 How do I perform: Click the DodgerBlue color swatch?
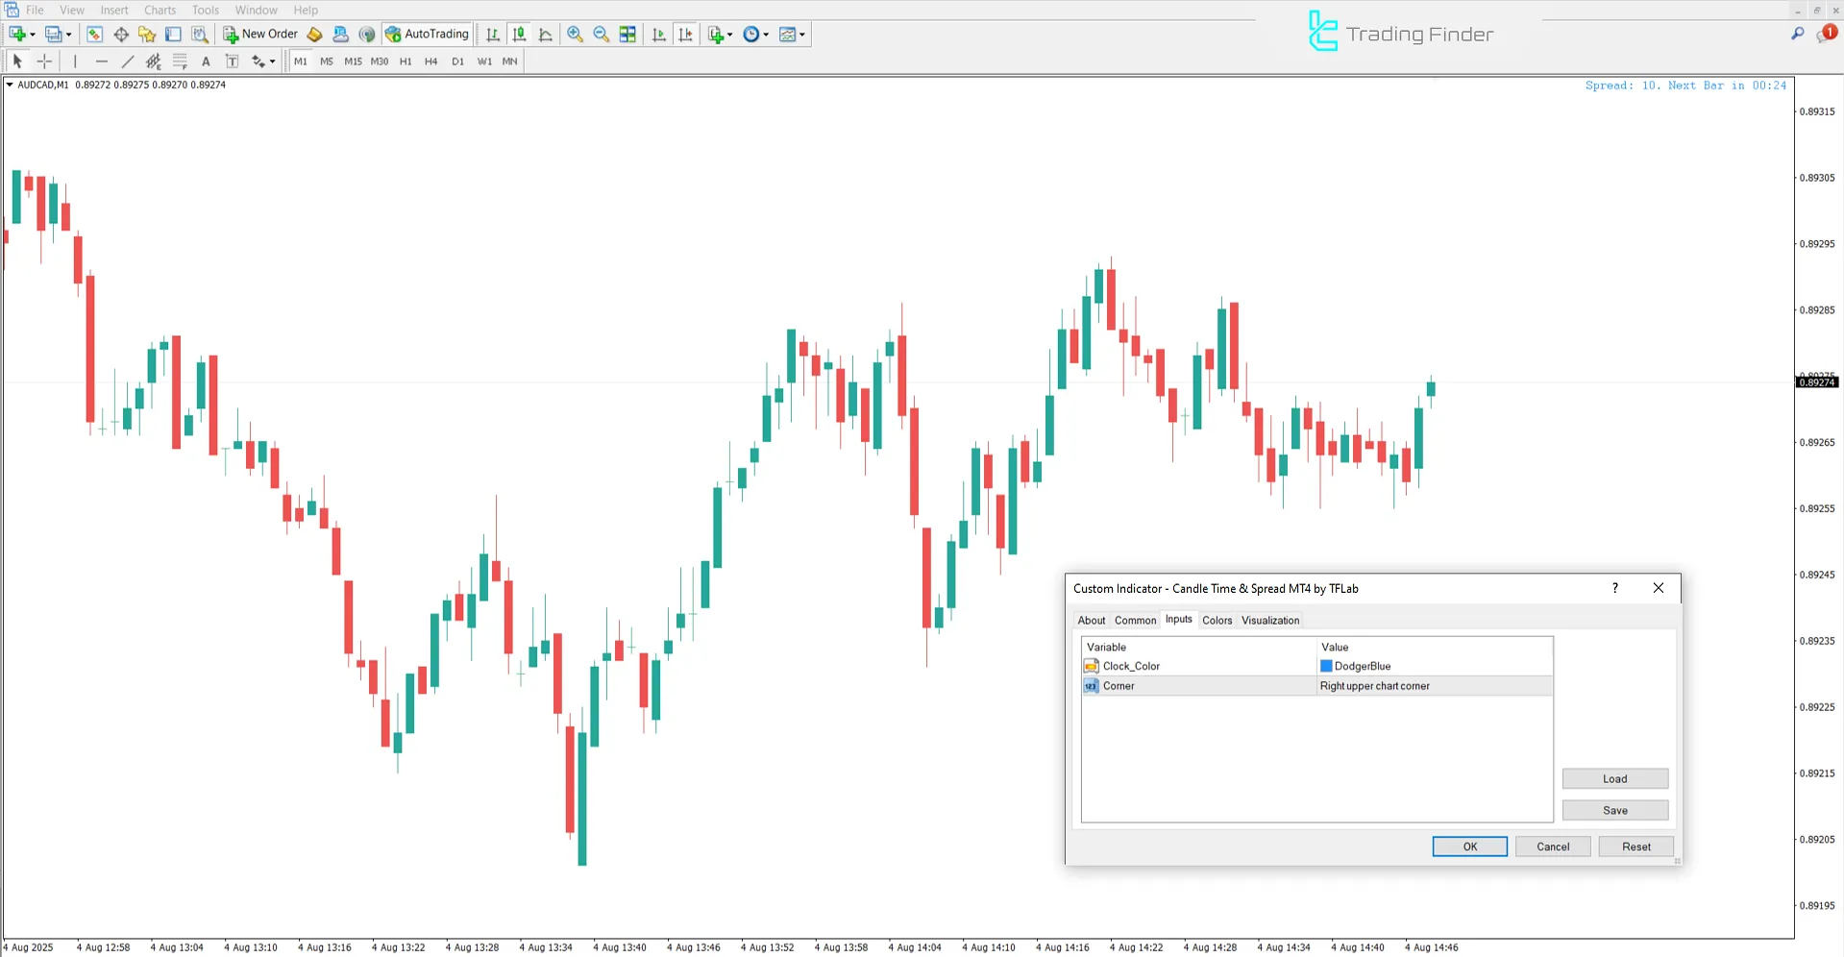pos(1326,666)
